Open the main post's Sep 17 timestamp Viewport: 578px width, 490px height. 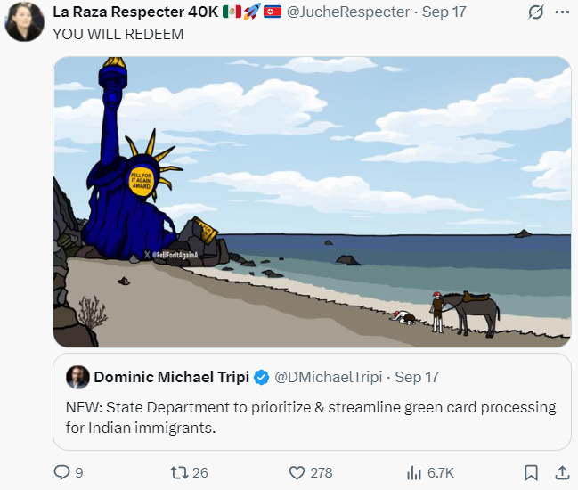[442, 12]
